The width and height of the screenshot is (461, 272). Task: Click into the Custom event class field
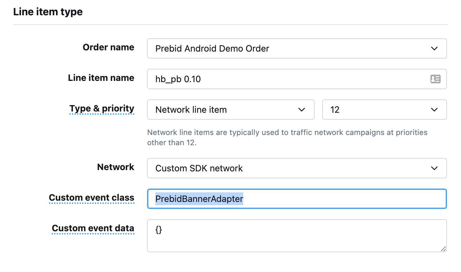pyautogui.click(x=344, y=199)
